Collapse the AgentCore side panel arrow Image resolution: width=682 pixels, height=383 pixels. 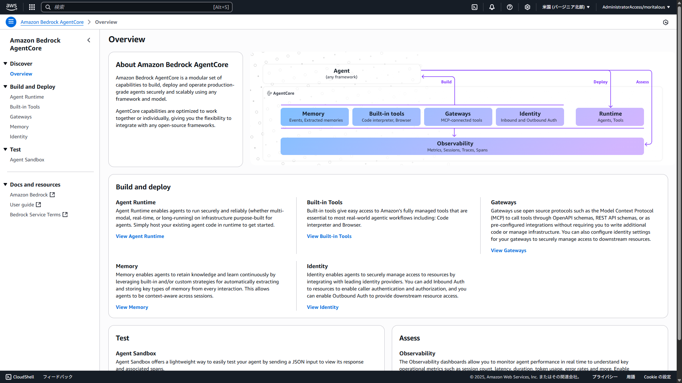pyautogui.click(x=89, y=40)
